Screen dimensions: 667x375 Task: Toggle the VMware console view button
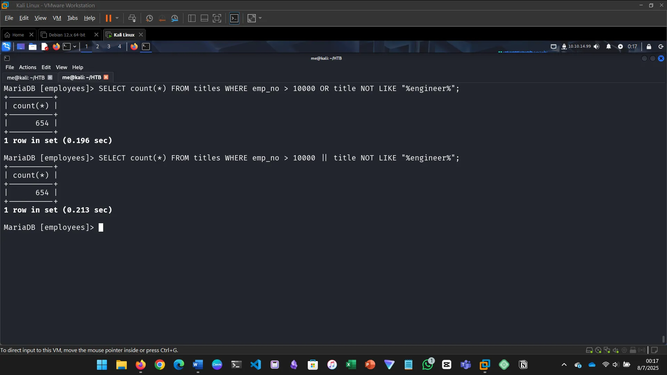click(x=234, y=18)
